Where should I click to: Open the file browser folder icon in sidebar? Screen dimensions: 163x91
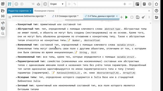(x=3, y=11)
